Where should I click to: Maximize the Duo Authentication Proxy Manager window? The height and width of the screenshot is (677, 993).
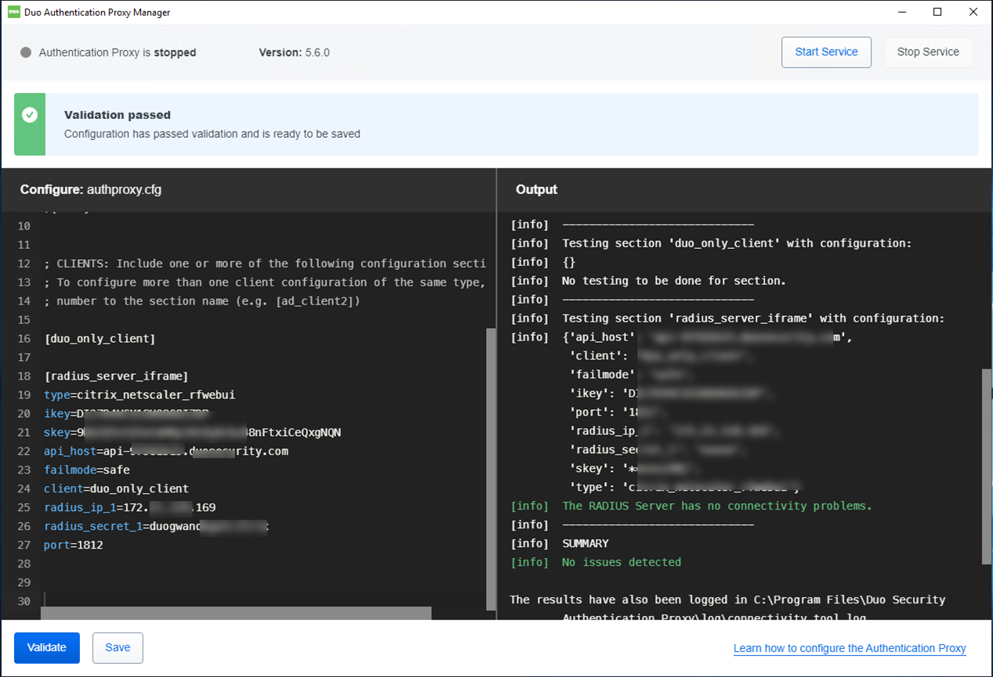click(x=938, y=13)
